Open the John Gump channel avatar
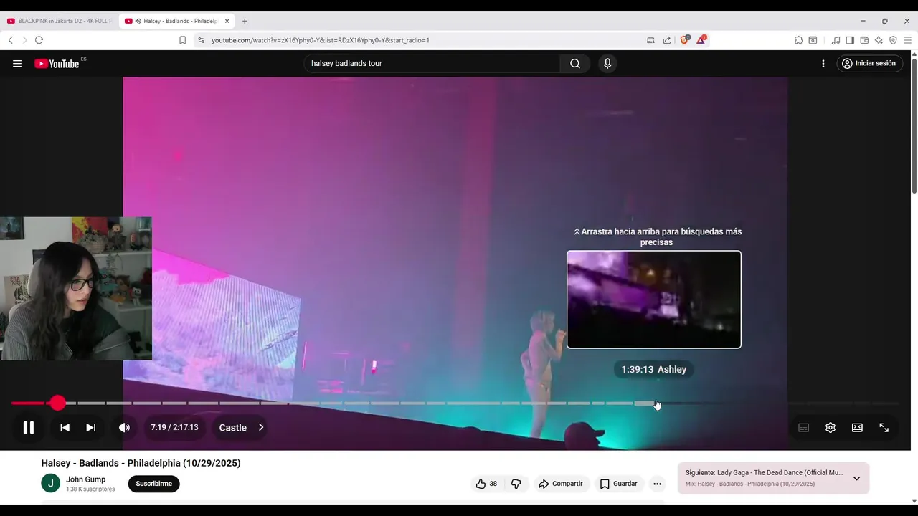 coord(50,484)
